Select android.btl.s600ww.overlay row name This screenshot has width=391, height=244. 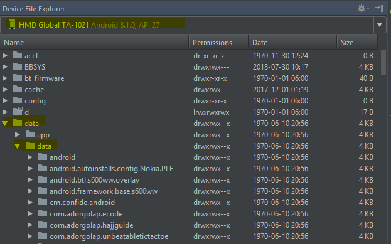(x=95, y=180)
